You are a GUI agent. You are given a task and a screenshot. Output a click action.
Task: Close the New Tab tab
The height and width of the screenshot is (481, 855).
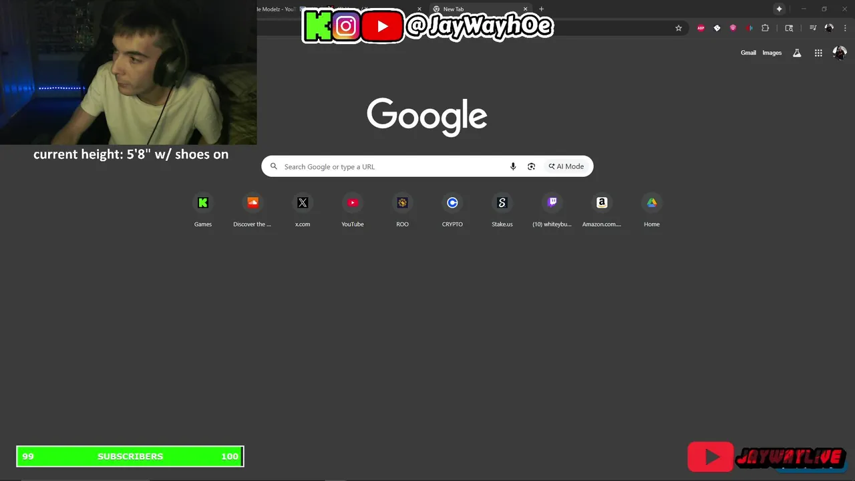[526, 9]
